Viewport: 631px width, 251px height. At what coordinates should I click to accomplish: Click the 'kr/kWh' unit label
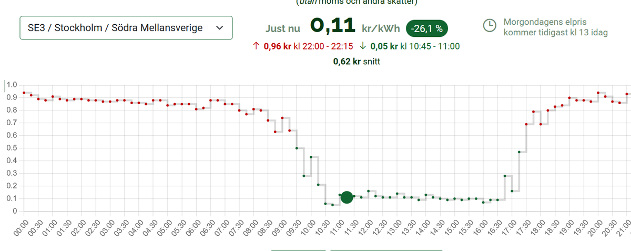381,28
